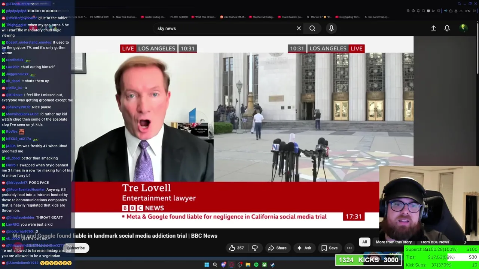The image size is (479, 269).
Task: Open the GAMIN4HOPE bookmarks folder
Action: click(100, 17)
